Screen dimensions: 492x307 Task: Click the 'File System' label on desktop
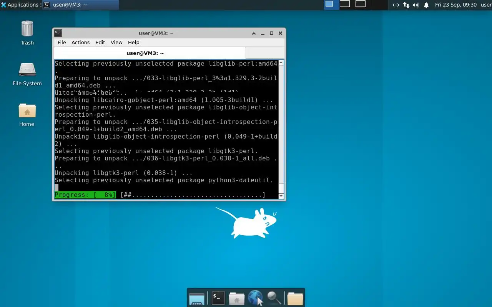(27, 83)
